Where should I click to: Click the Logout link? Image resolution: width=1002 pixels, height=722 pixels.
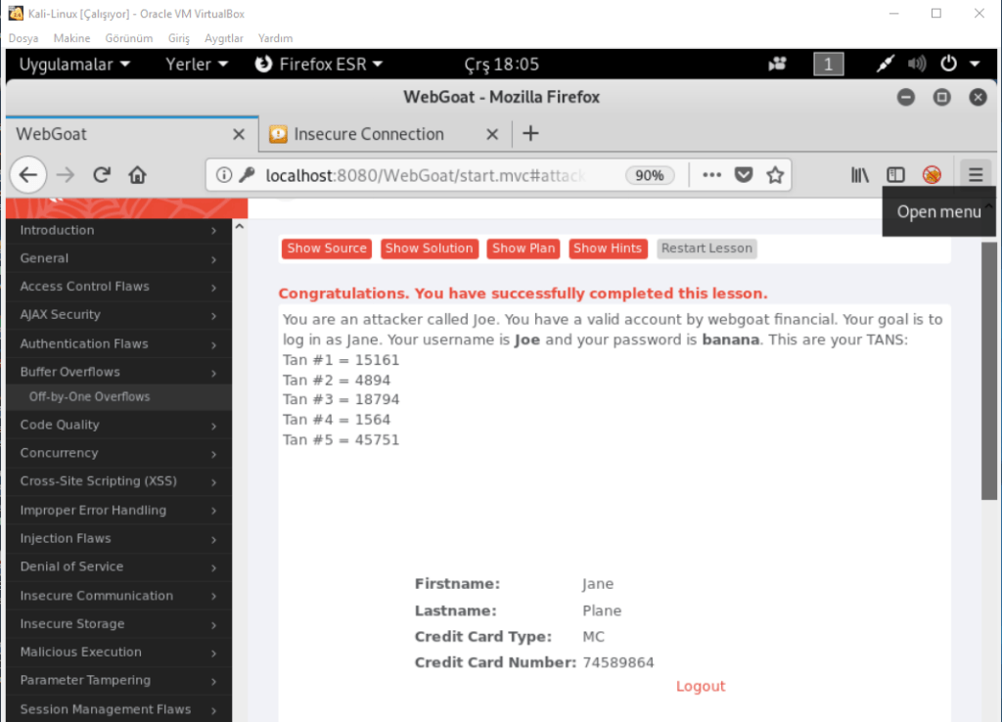point(701,686)
